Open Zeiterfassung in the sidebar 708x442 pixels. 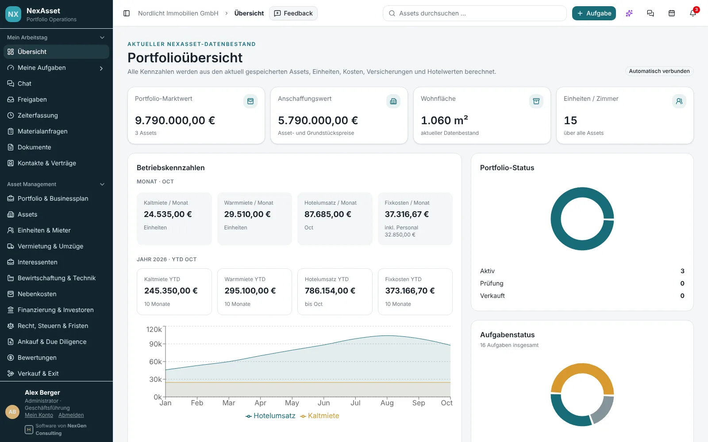tap(56, 115)
